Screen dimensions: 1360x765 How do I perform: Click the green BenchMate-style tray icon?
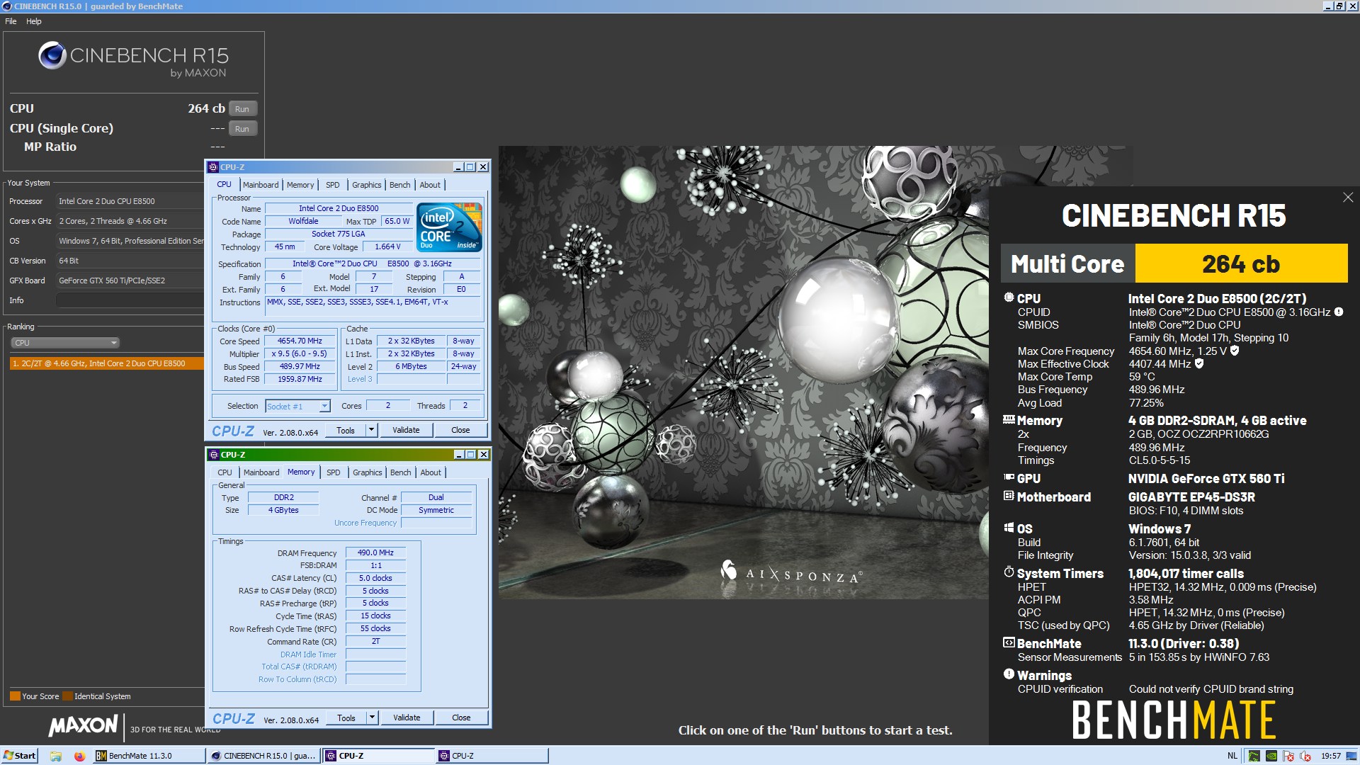pos(1254,756)
